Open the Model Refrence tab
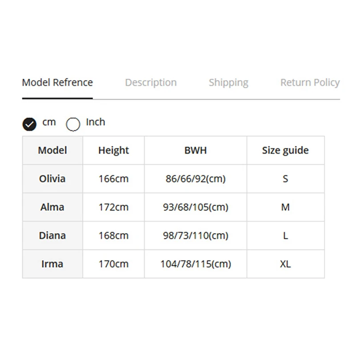Screen dimensions: 356x356 [x=57, y=83]
